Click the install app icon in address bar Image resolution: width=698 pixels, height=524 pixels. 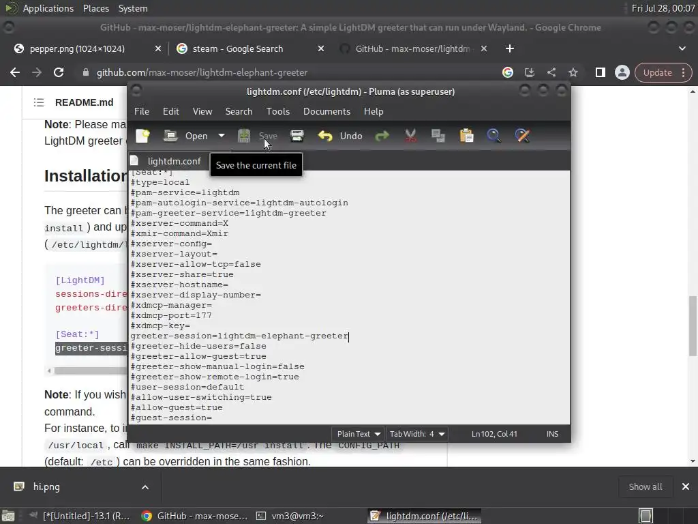click(x=529, y=72)
